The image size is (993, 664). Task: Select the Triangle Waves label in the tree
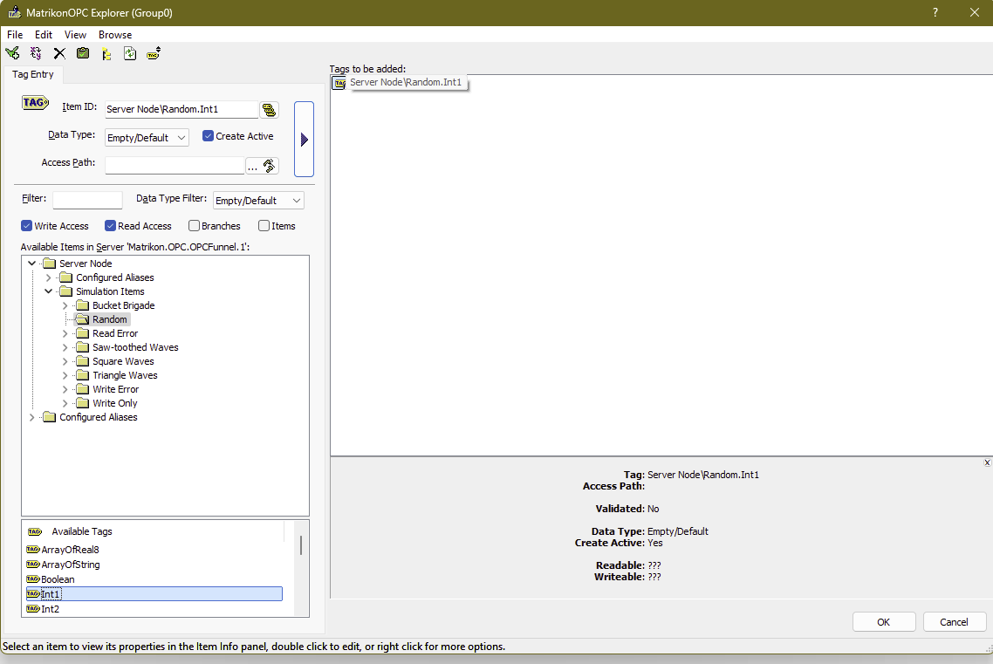tap(125, 375)
